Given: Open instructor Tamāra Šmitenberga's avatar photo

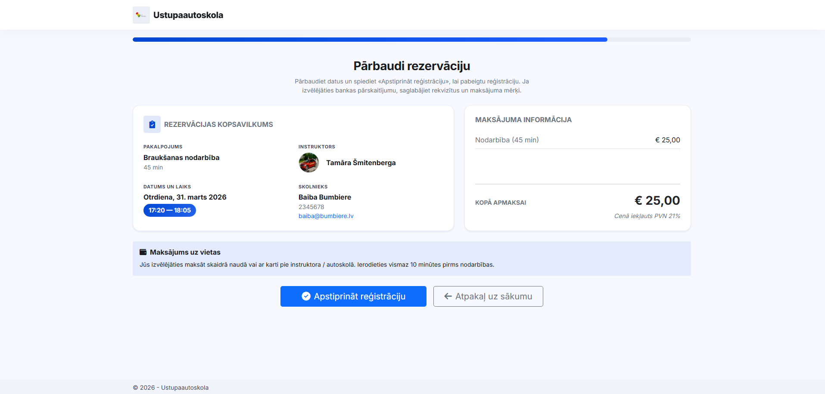Looking at the screenshot, I should [308, 163].
